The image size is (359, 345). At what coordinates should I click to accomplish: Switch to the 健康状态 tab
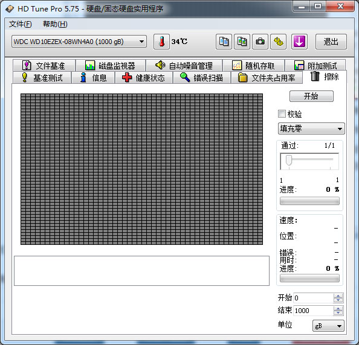click(x=144, y=78)
